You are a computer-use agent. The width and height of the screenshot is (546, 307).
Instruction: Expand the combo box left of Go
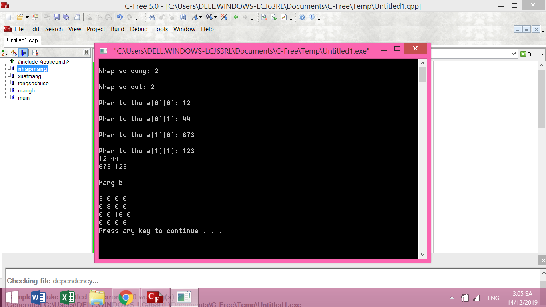(514, 54)
